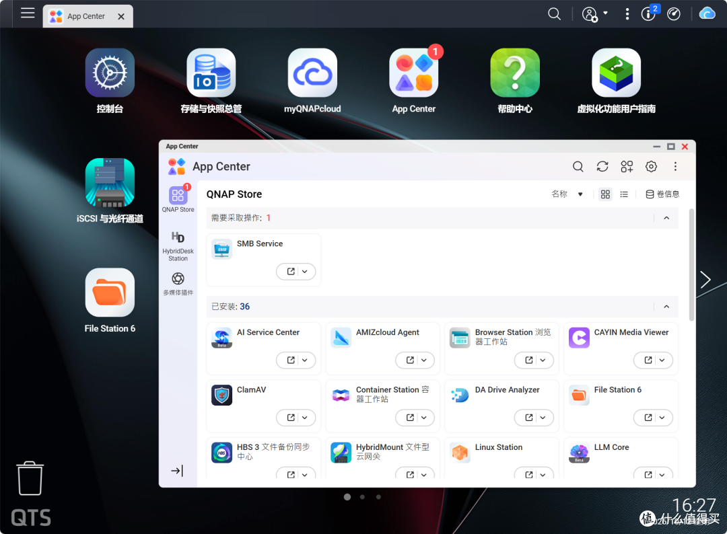The image size is (727, 534).
Task: Open the 虚拟化功能用户指南 desktop icon
Action: pos(616,73)
